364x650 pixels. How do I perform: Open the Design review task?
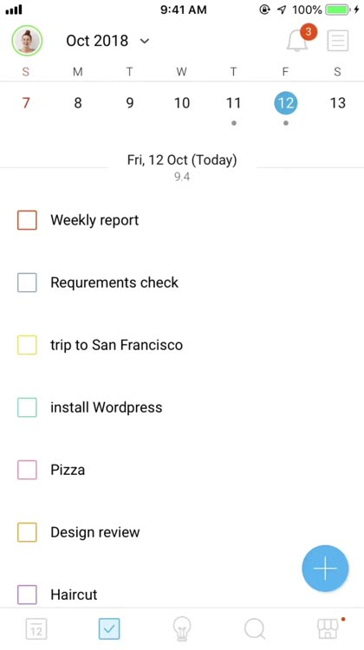coord(95,532)
